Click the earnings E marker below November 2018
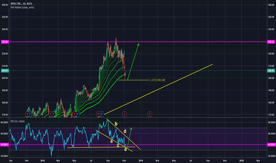The image size is (276, 163). click(x=124, y=114)
